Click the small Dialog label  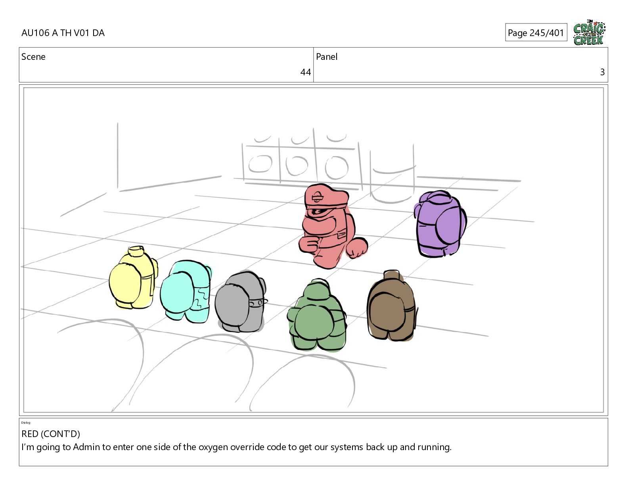[x=26, y=422]
